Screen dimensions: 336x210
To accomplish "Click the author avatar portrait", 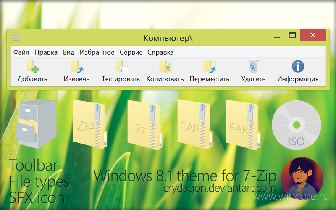I will point(302,178).
